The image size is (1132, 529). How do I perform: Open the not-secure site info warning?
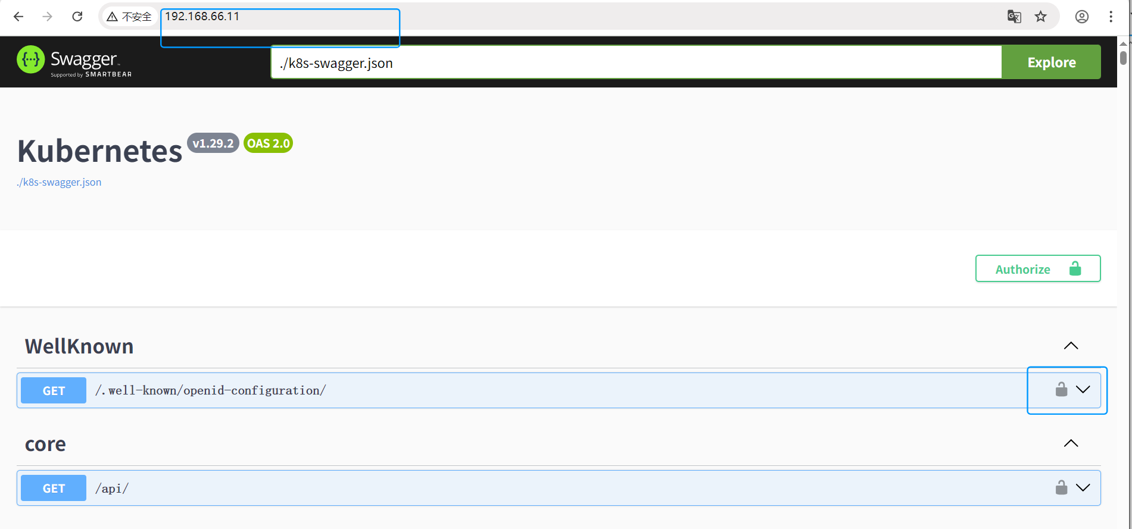[x=129, y=17]
